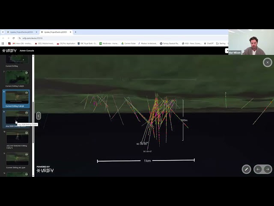This screenshot has width=274, height=206.
Task: Go to previous slide arrow
Action: [258, 169]
